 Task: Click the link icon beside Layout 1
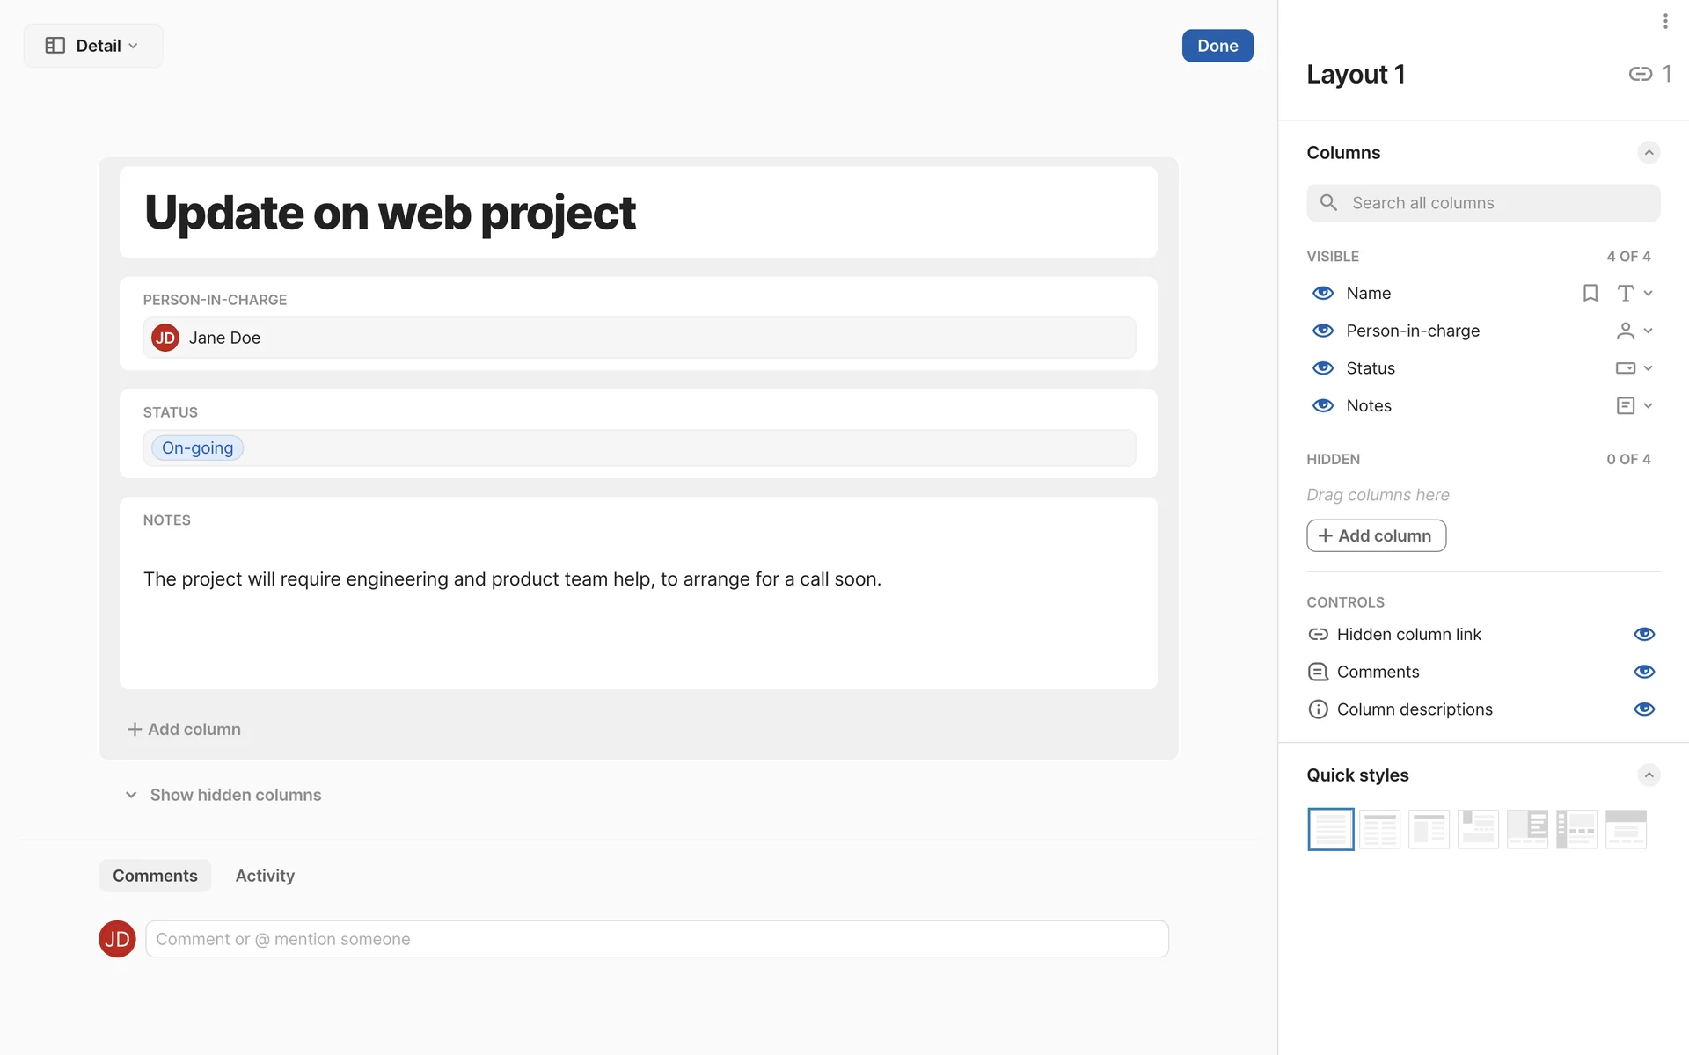(1640, 74)
